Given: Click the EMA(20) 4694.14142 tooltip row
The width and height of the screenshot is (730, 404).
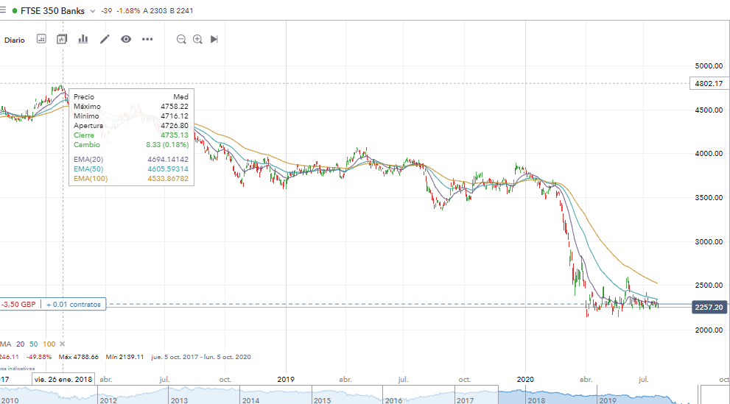Looking at the screenshot, I should coord(131,160).
